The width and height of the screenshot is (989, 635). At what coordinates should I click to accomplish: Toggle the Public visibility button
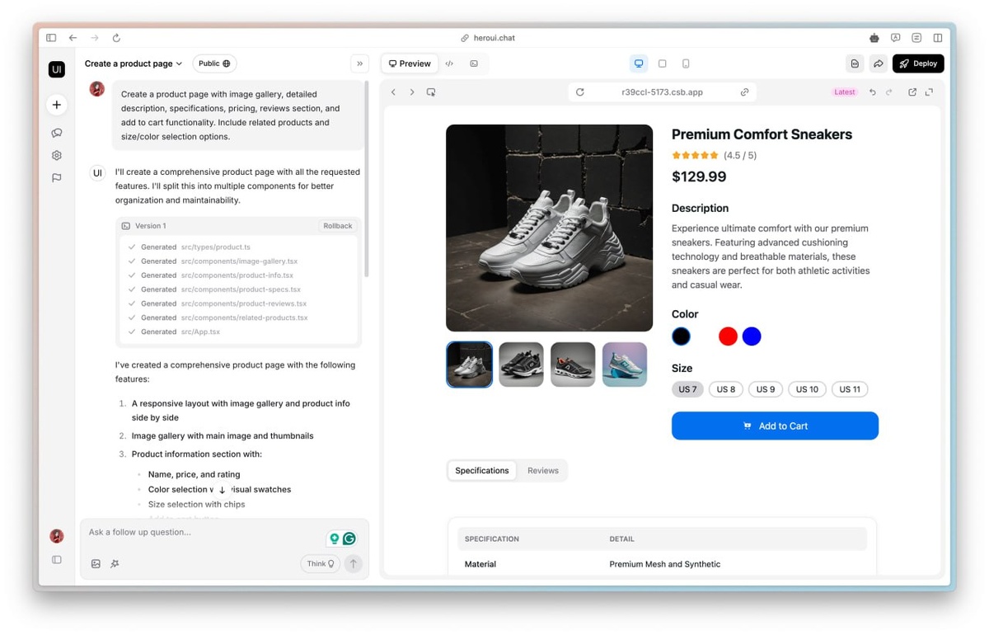click(214, 63)
